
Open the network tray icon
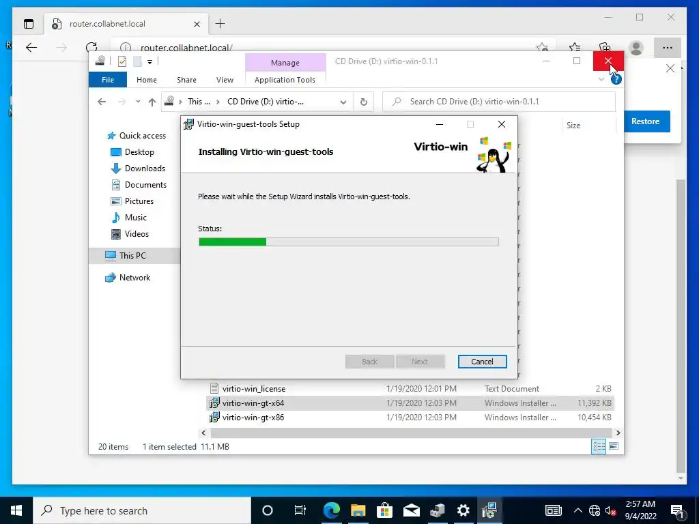[595, 510]
